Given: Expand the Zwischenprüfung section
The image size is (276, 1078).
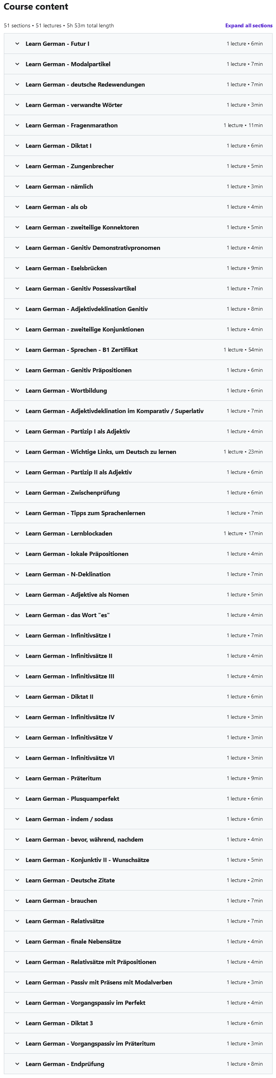Looking at the screenshot, I should [x=138, y=492].
